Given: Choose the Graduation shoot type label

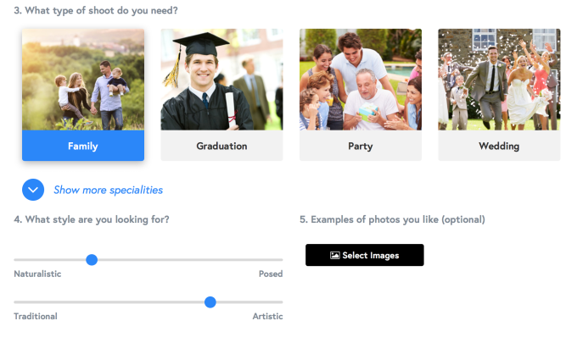Looking at the screenshot, I should (221, 146).
